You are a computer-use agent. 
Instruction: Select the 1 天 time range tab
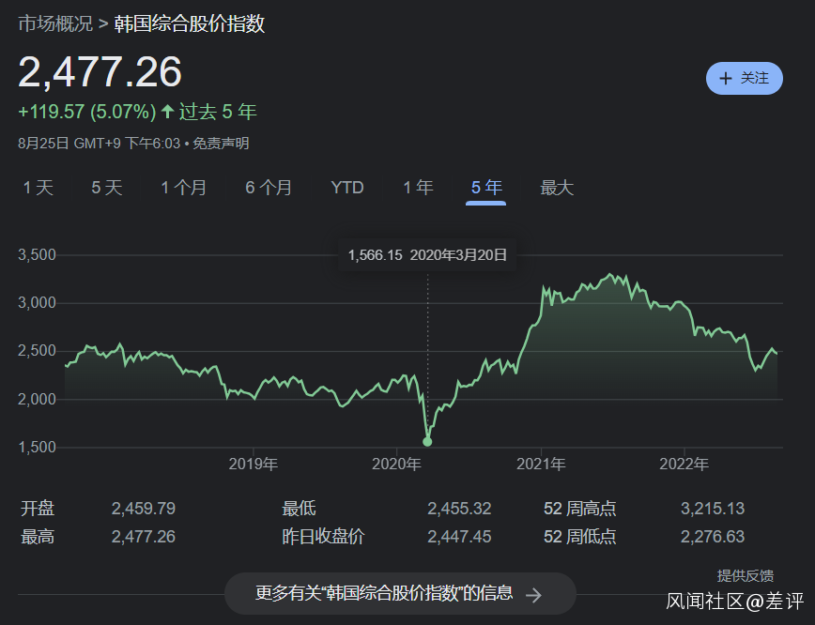[38, 188]
